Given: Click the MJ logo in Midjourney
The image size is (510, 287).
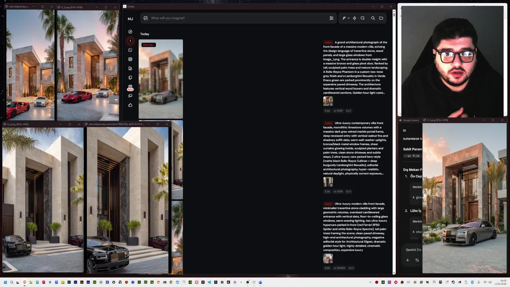Looking at the screenshot, I should pyautogui.click(x=130, y=19).
